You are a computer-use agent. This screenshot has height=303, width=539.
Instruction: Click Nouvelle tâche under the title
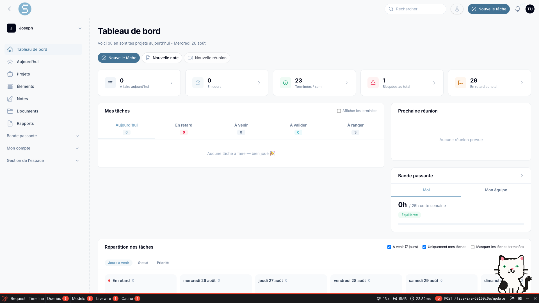tap(119, 58)
